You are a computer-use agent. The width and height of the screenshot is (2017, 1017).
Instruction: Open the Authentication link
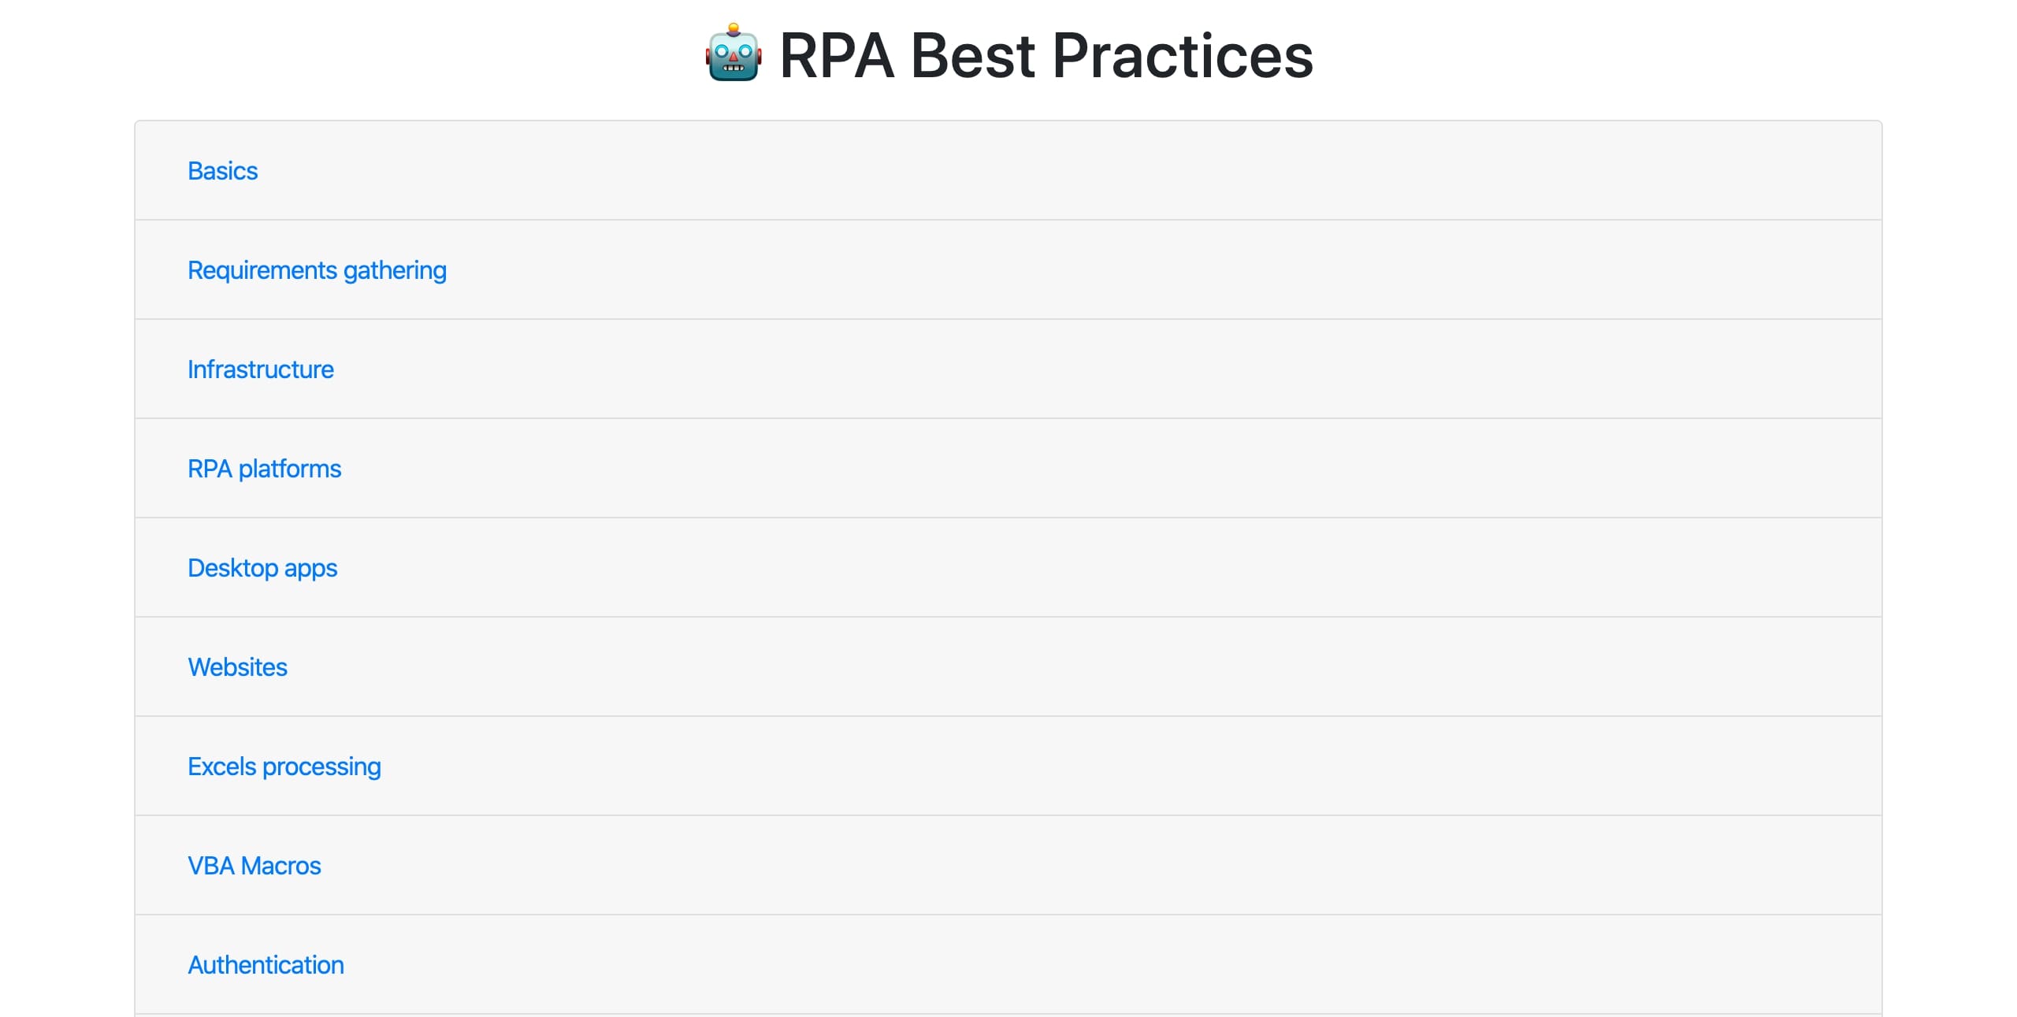pos(266,965)
